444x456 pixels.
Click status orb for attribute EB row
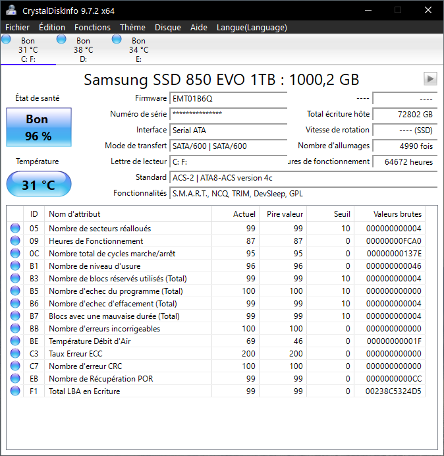pyautogui.click(x=15, y=378)
